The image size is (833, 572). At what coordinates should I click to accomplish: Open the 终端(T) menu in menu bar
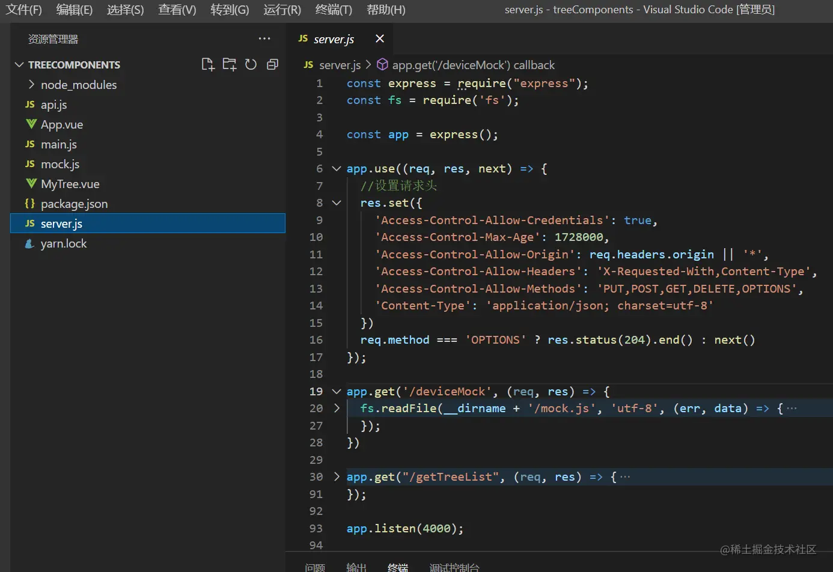coord(334,10)
